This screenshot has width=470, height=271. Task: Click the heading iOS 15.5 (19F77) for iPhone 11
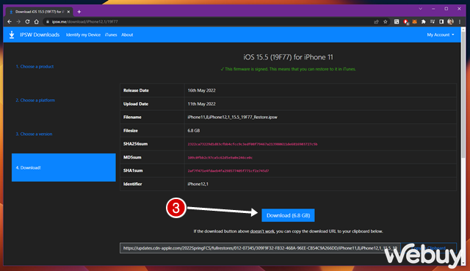point(288,57)
